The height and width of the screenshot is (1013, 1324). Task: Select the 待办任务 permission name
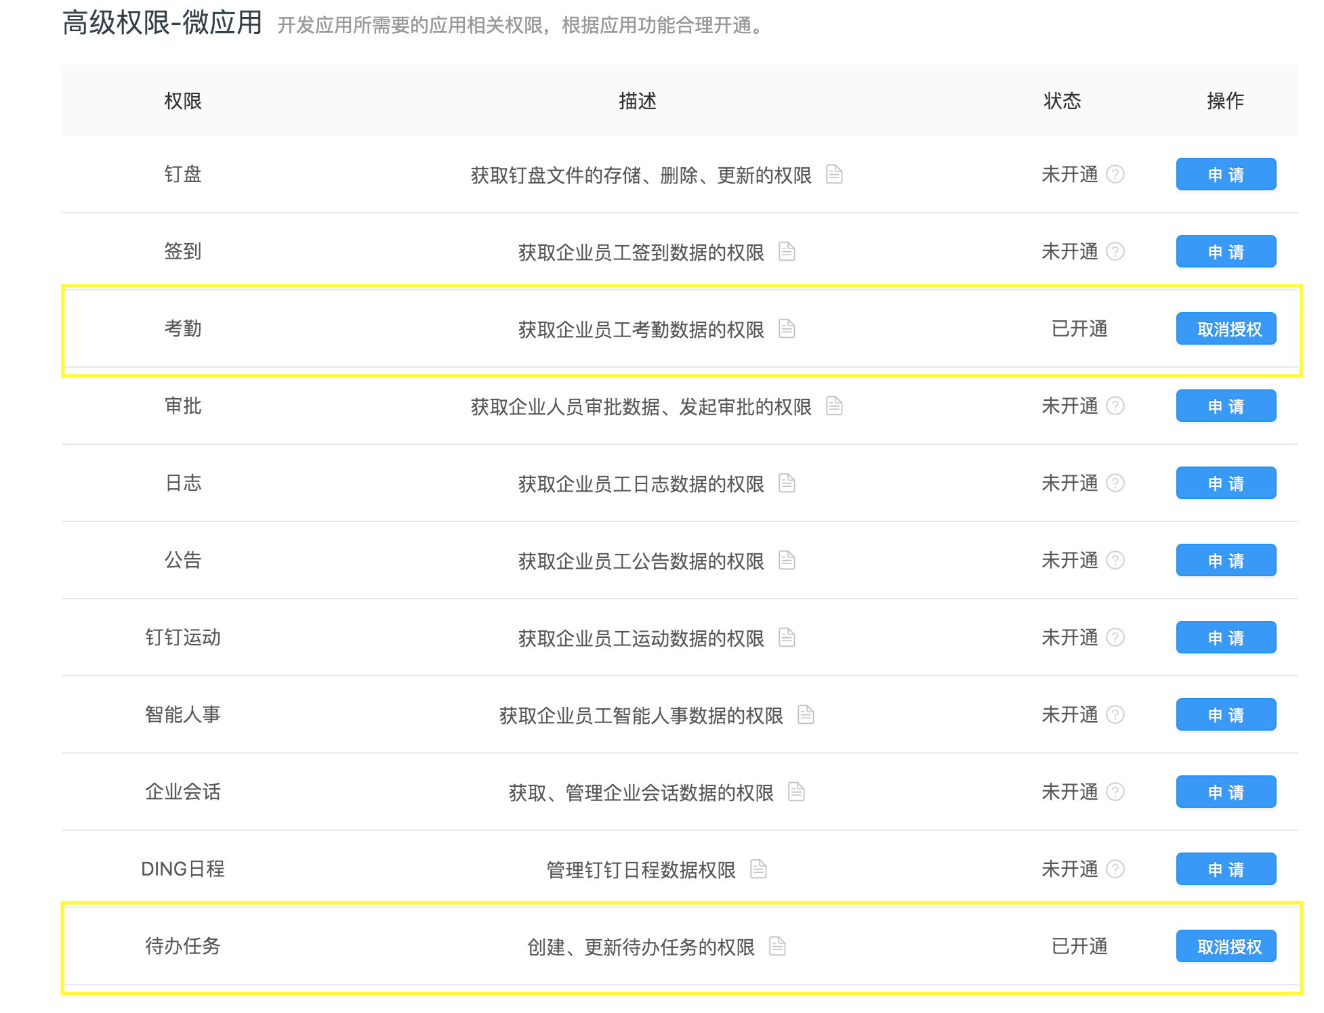pyautogui.click(x=183, y=947)
